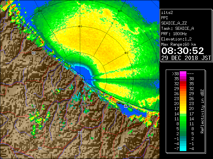Pick the dark green swatch in the 2–5 row
Image resolution: width=213 pixels, height=159 pixels.
pos(183,133)
